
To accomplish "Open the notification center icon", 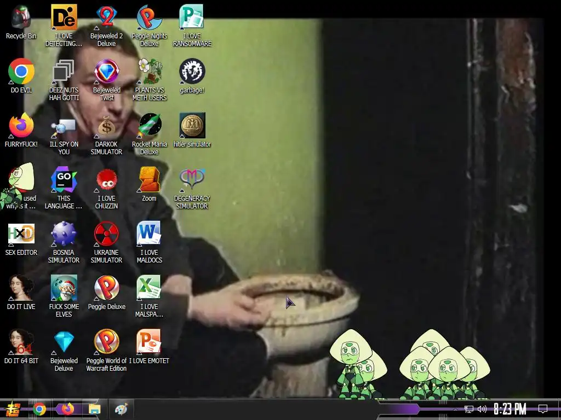I will pos(543,409).
